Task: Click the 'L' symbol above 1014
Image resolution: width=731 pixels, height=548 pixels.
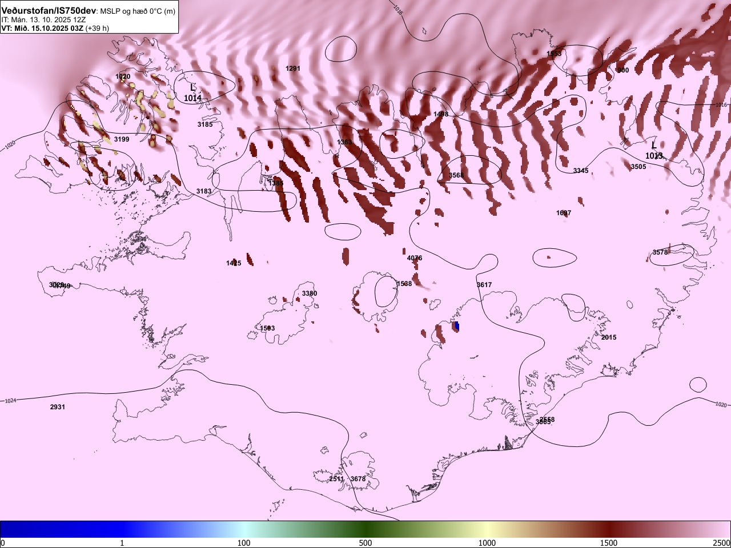Action: tap(192, 87)
